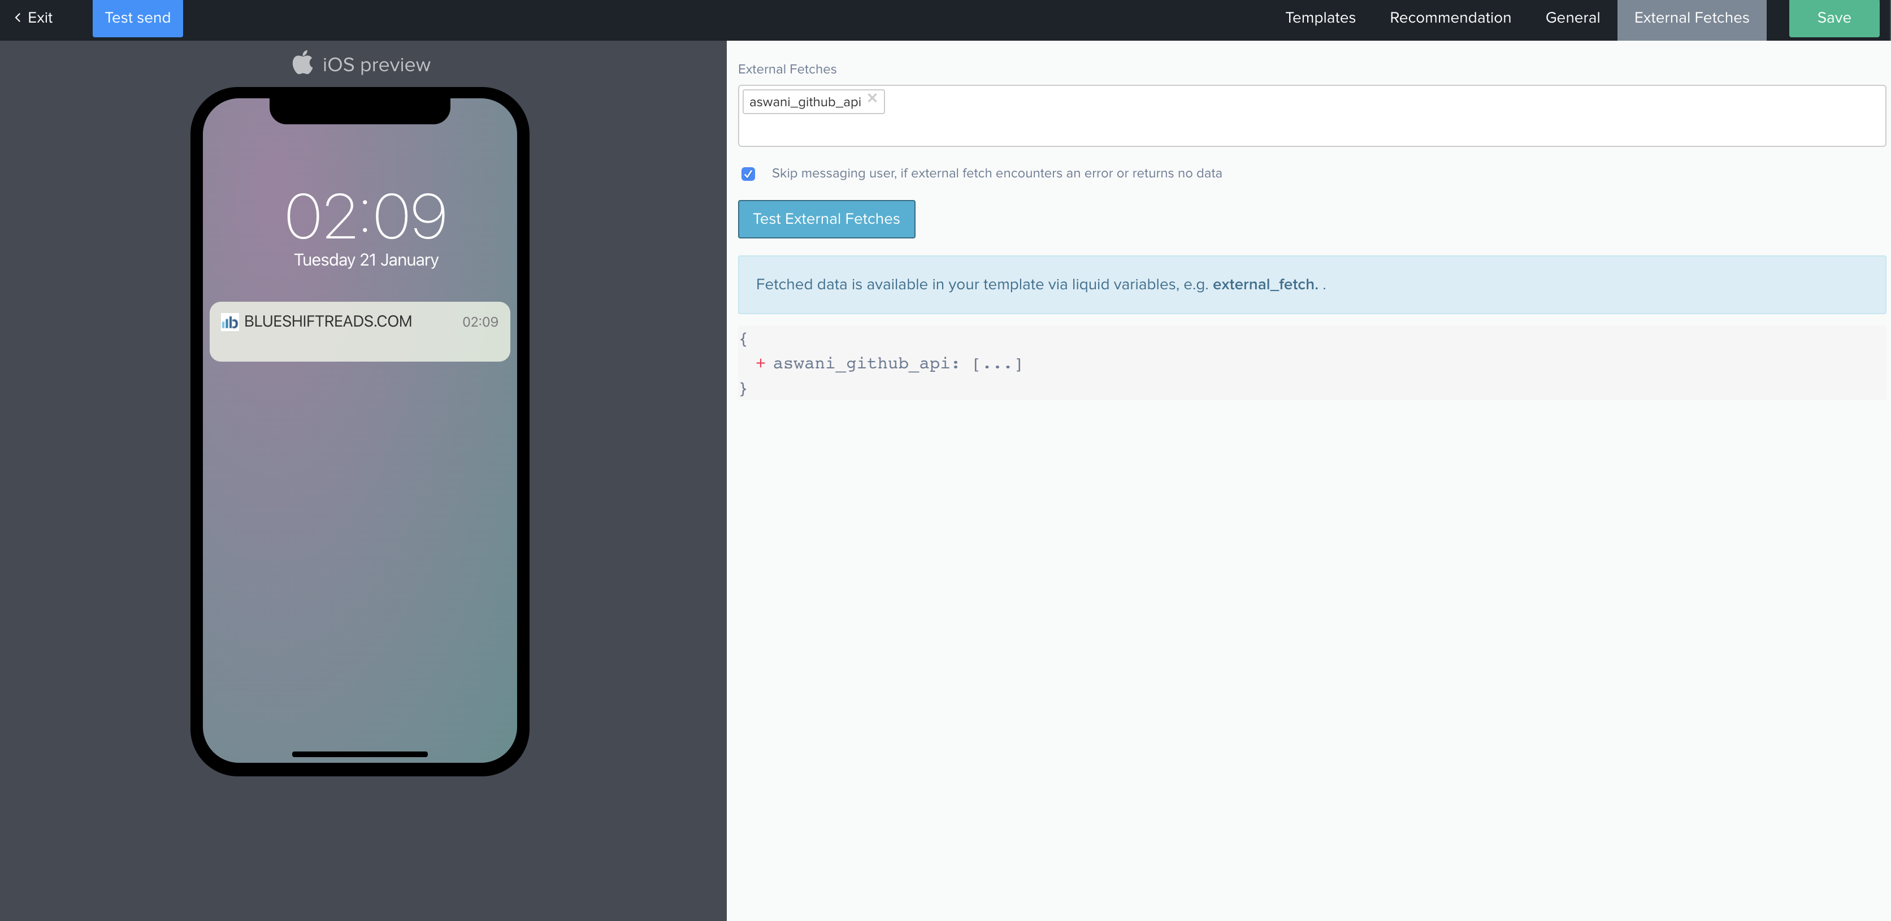Switch to the Recommendation tab
1891x921 pixels.
click(1450, 18)
